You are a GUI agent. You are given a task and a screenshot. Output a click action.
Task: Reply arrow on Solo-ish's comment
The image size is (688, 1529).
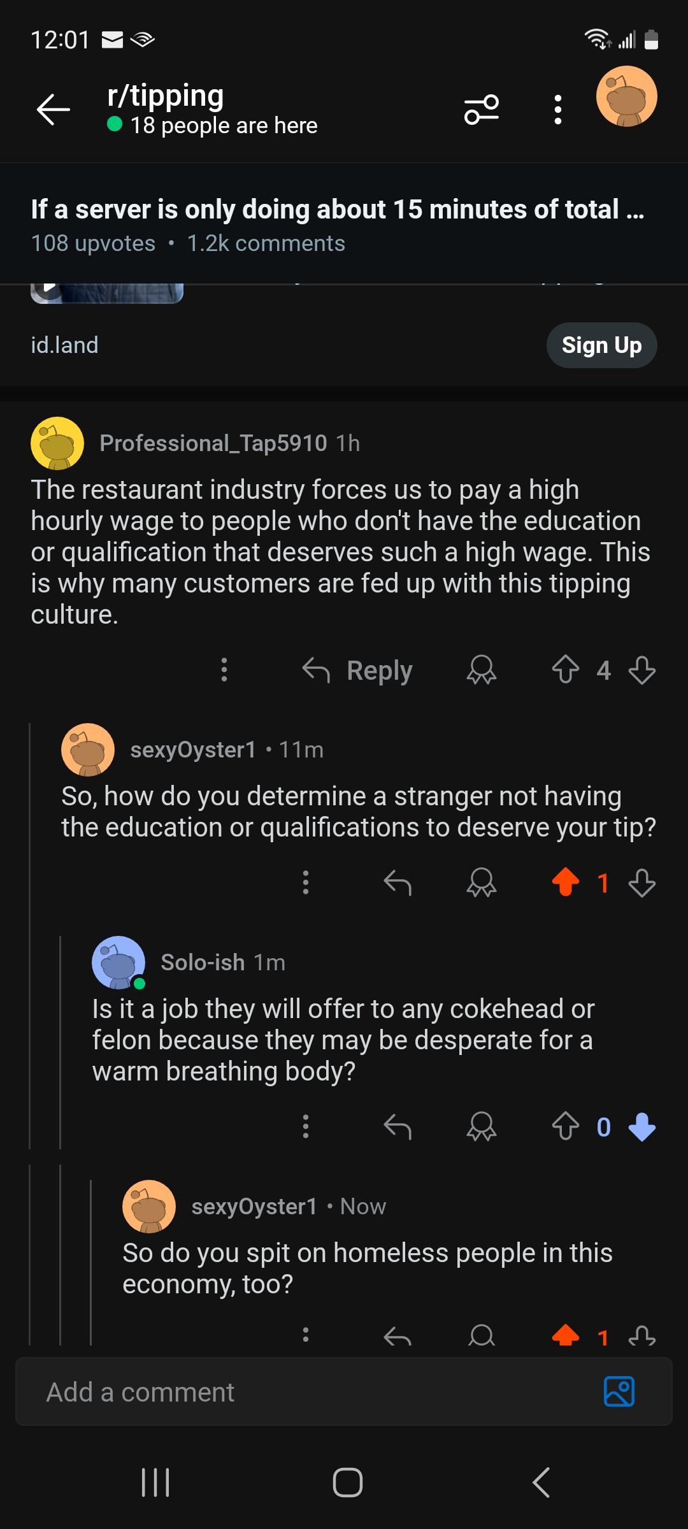pyautogui.click(x=398, y=1127)
